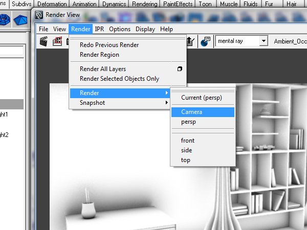Select the blue torus shelf icon
The height and width of the screenshot is (230, 307).
pyautogui.click(x=5, y=19)
